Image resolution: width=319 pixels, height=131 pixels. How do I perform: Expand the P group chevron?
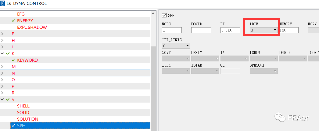[x=2, y=86]
